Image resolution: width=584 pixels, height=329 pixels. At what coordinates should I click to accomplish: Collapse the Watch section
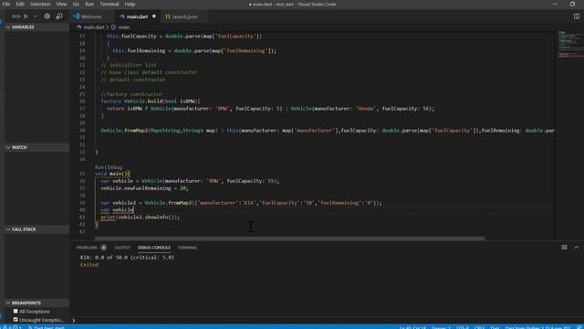[x=36, y=148]
